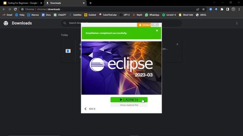Open the Chrome profile avatar
The width and height of the screenshot is (243, 136).
tap(233, 9)
